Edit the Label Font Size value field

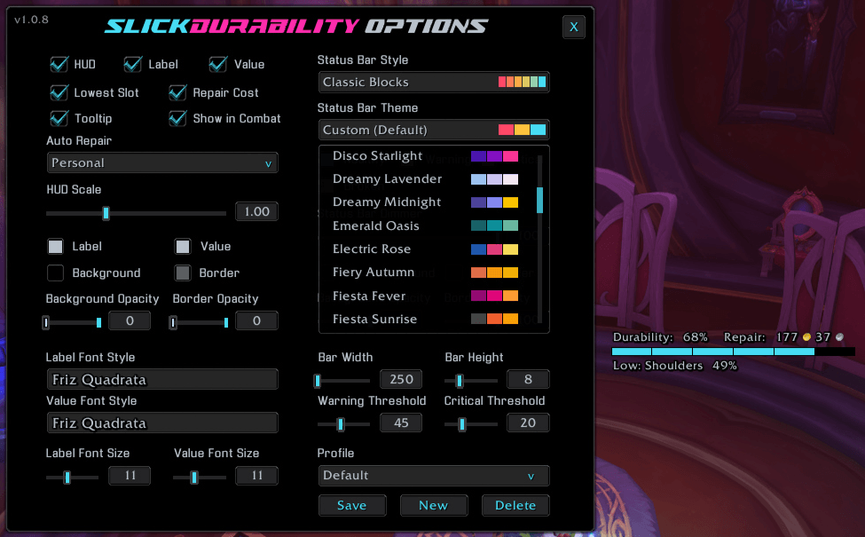130,475
